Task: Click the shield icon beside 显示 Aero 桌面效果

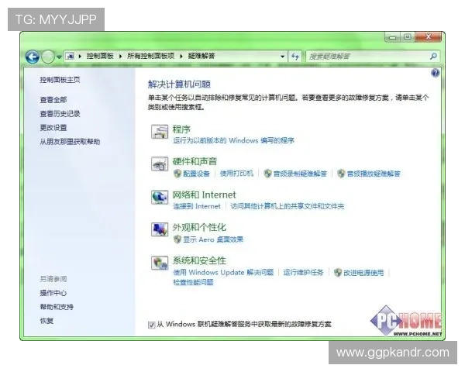Action: pos(177,239)
